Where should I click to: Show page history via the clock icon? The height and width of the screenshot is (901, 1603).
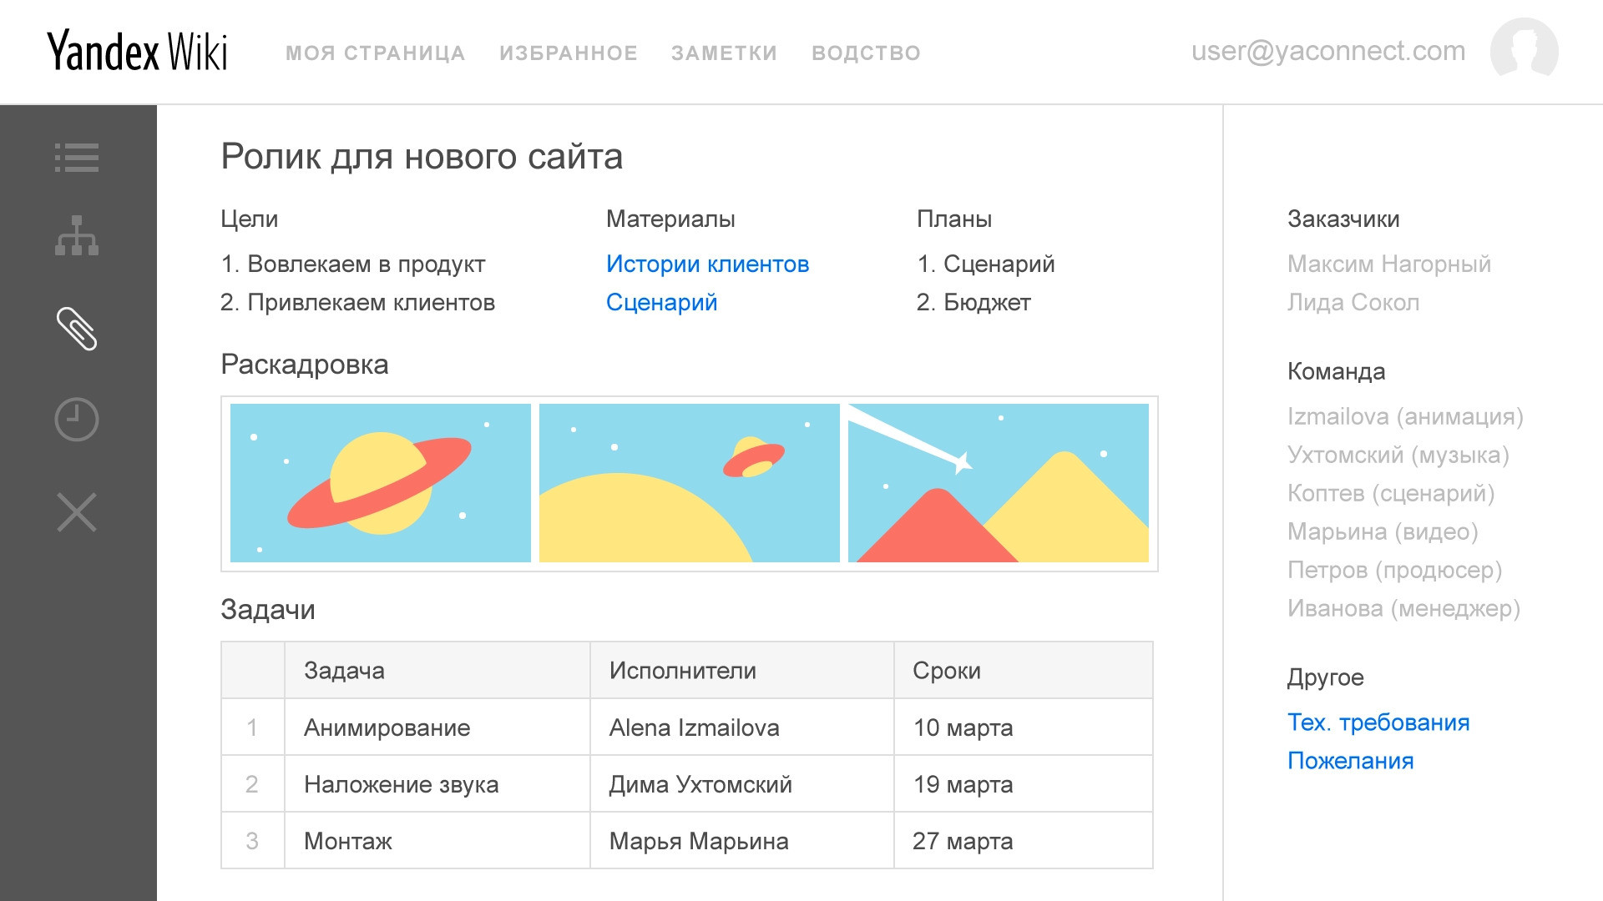77,419
